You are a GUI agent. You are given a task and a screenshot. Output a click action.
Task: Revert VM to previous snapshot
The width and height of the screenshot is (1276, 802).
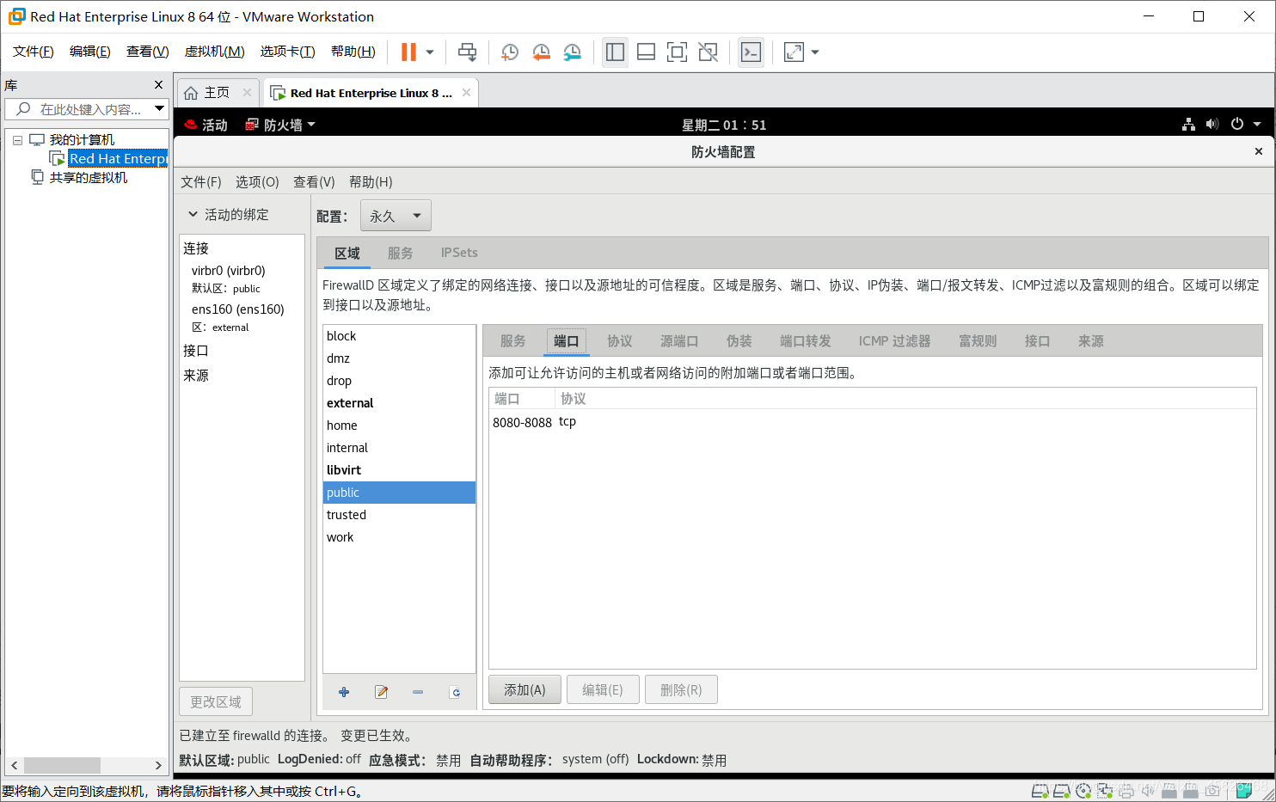coord(541,52)
